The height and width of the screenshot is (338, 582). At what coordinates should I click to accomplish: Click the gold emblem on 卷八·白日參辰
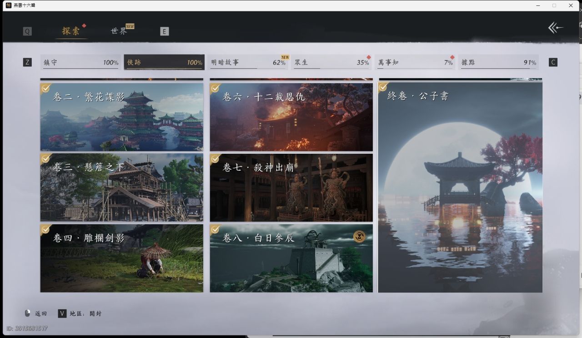359,237
